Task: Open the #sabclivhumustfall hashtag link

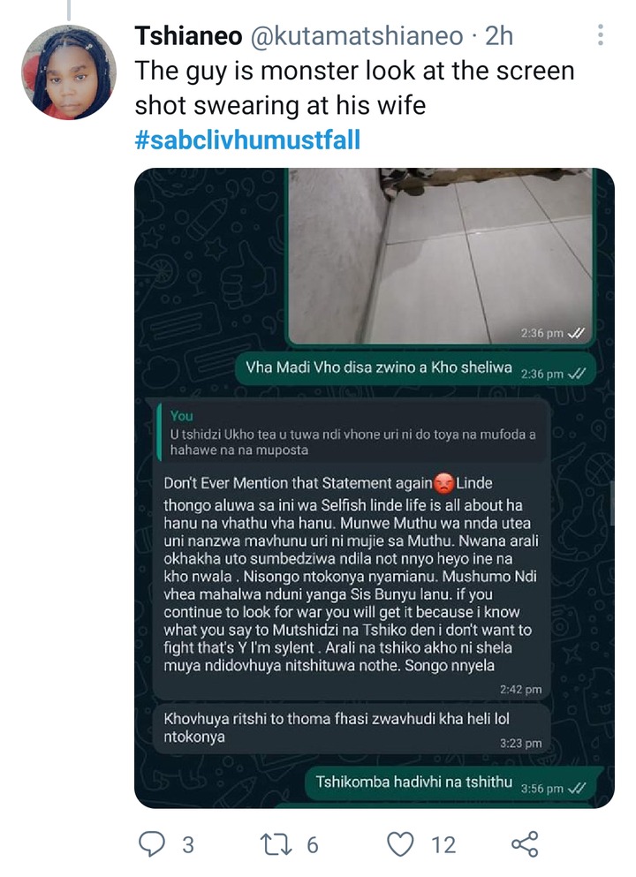Action: click(247, 140)
